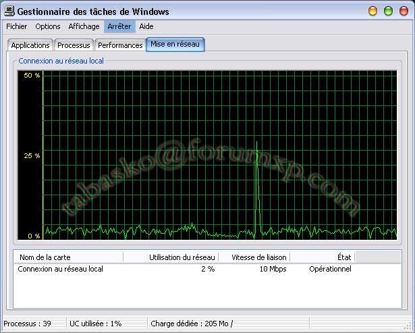This screenshot has height=333, width=415.
Task: Switch to the Applications tab
Action: pos(30,45)
